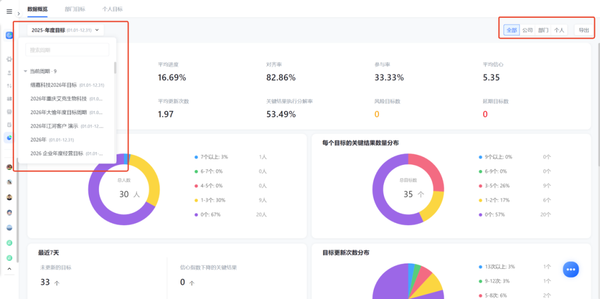Toggle the 3-5个: 26% legend entry
The width and height of the screenshot is (600, 299).
tap(494, 186)
